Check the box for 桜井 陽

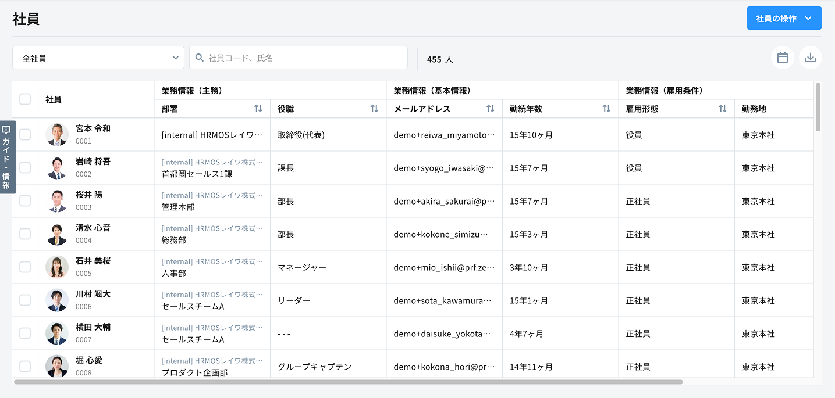(25, 200)
